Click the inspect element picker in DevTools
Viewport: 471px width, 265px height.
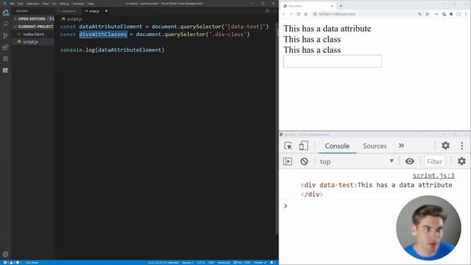coord(288,146)
